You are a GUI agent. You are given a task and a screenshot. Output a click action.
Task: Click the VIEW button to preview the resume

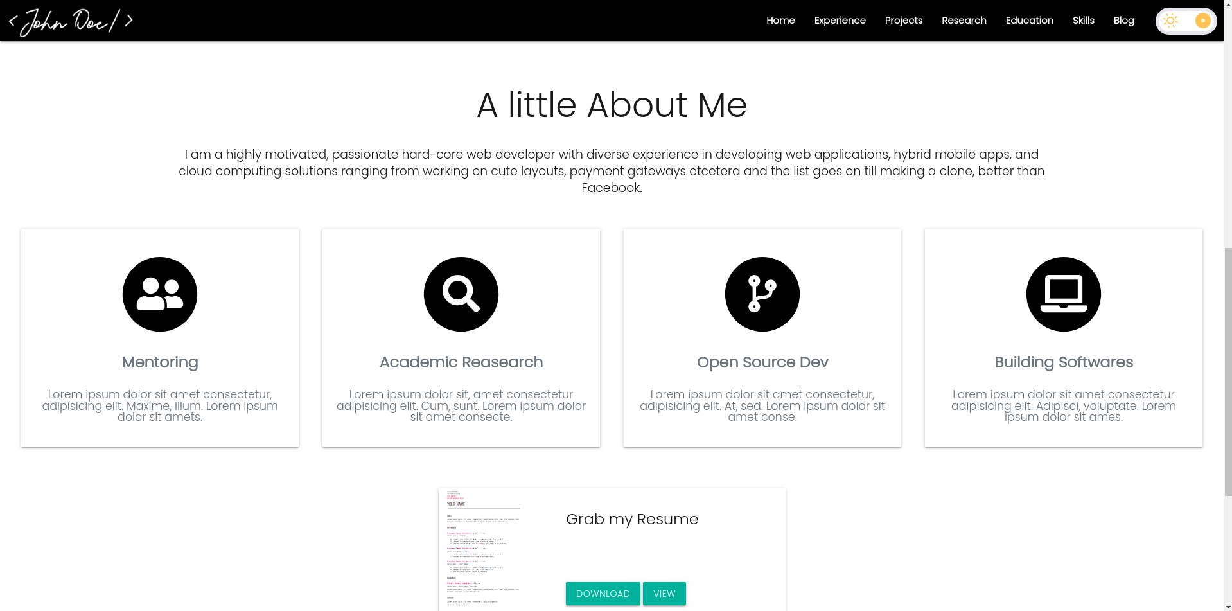coord(664,593)
